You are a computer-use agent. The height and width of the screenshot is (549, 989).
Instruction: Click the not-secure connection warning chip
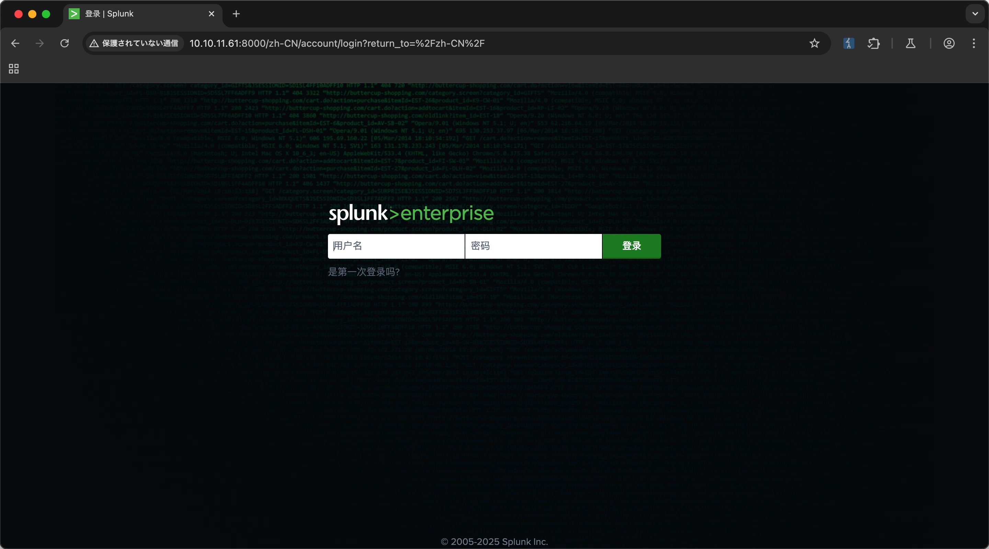pos(134,43)
